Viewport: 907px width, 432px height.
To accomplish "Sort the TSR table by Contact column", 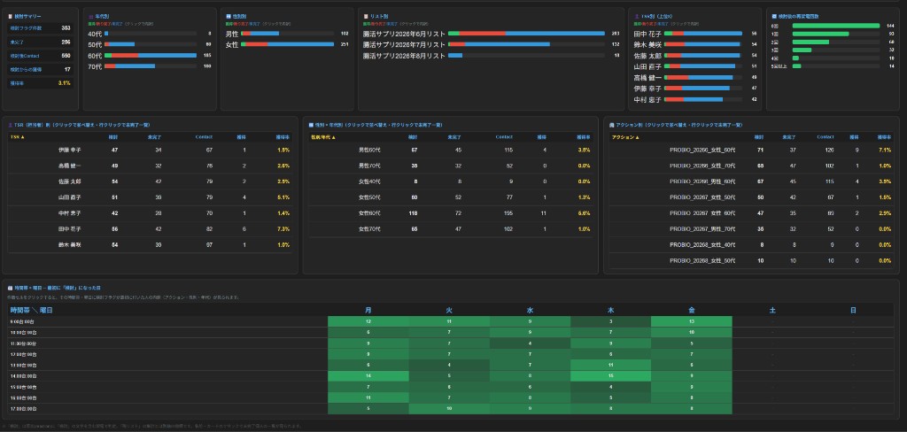I will pos(204,137).
